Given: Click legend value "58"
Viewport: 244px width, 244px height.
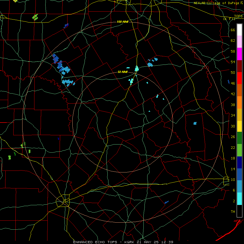Looking at the screenshot, I should (233, 51).
